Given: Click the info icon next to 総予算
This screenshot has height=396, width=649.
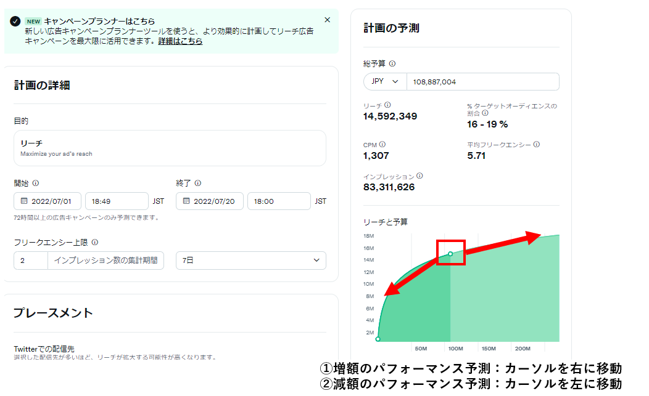Looking at the screenshot, I should pos(392,63).
